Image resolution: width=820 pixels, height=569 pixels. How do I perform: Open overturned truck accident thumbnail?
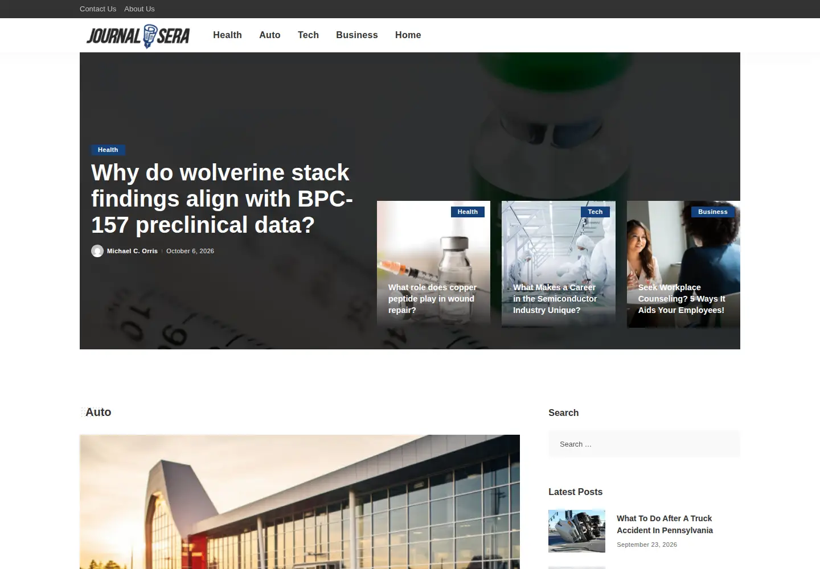[577, 531]
